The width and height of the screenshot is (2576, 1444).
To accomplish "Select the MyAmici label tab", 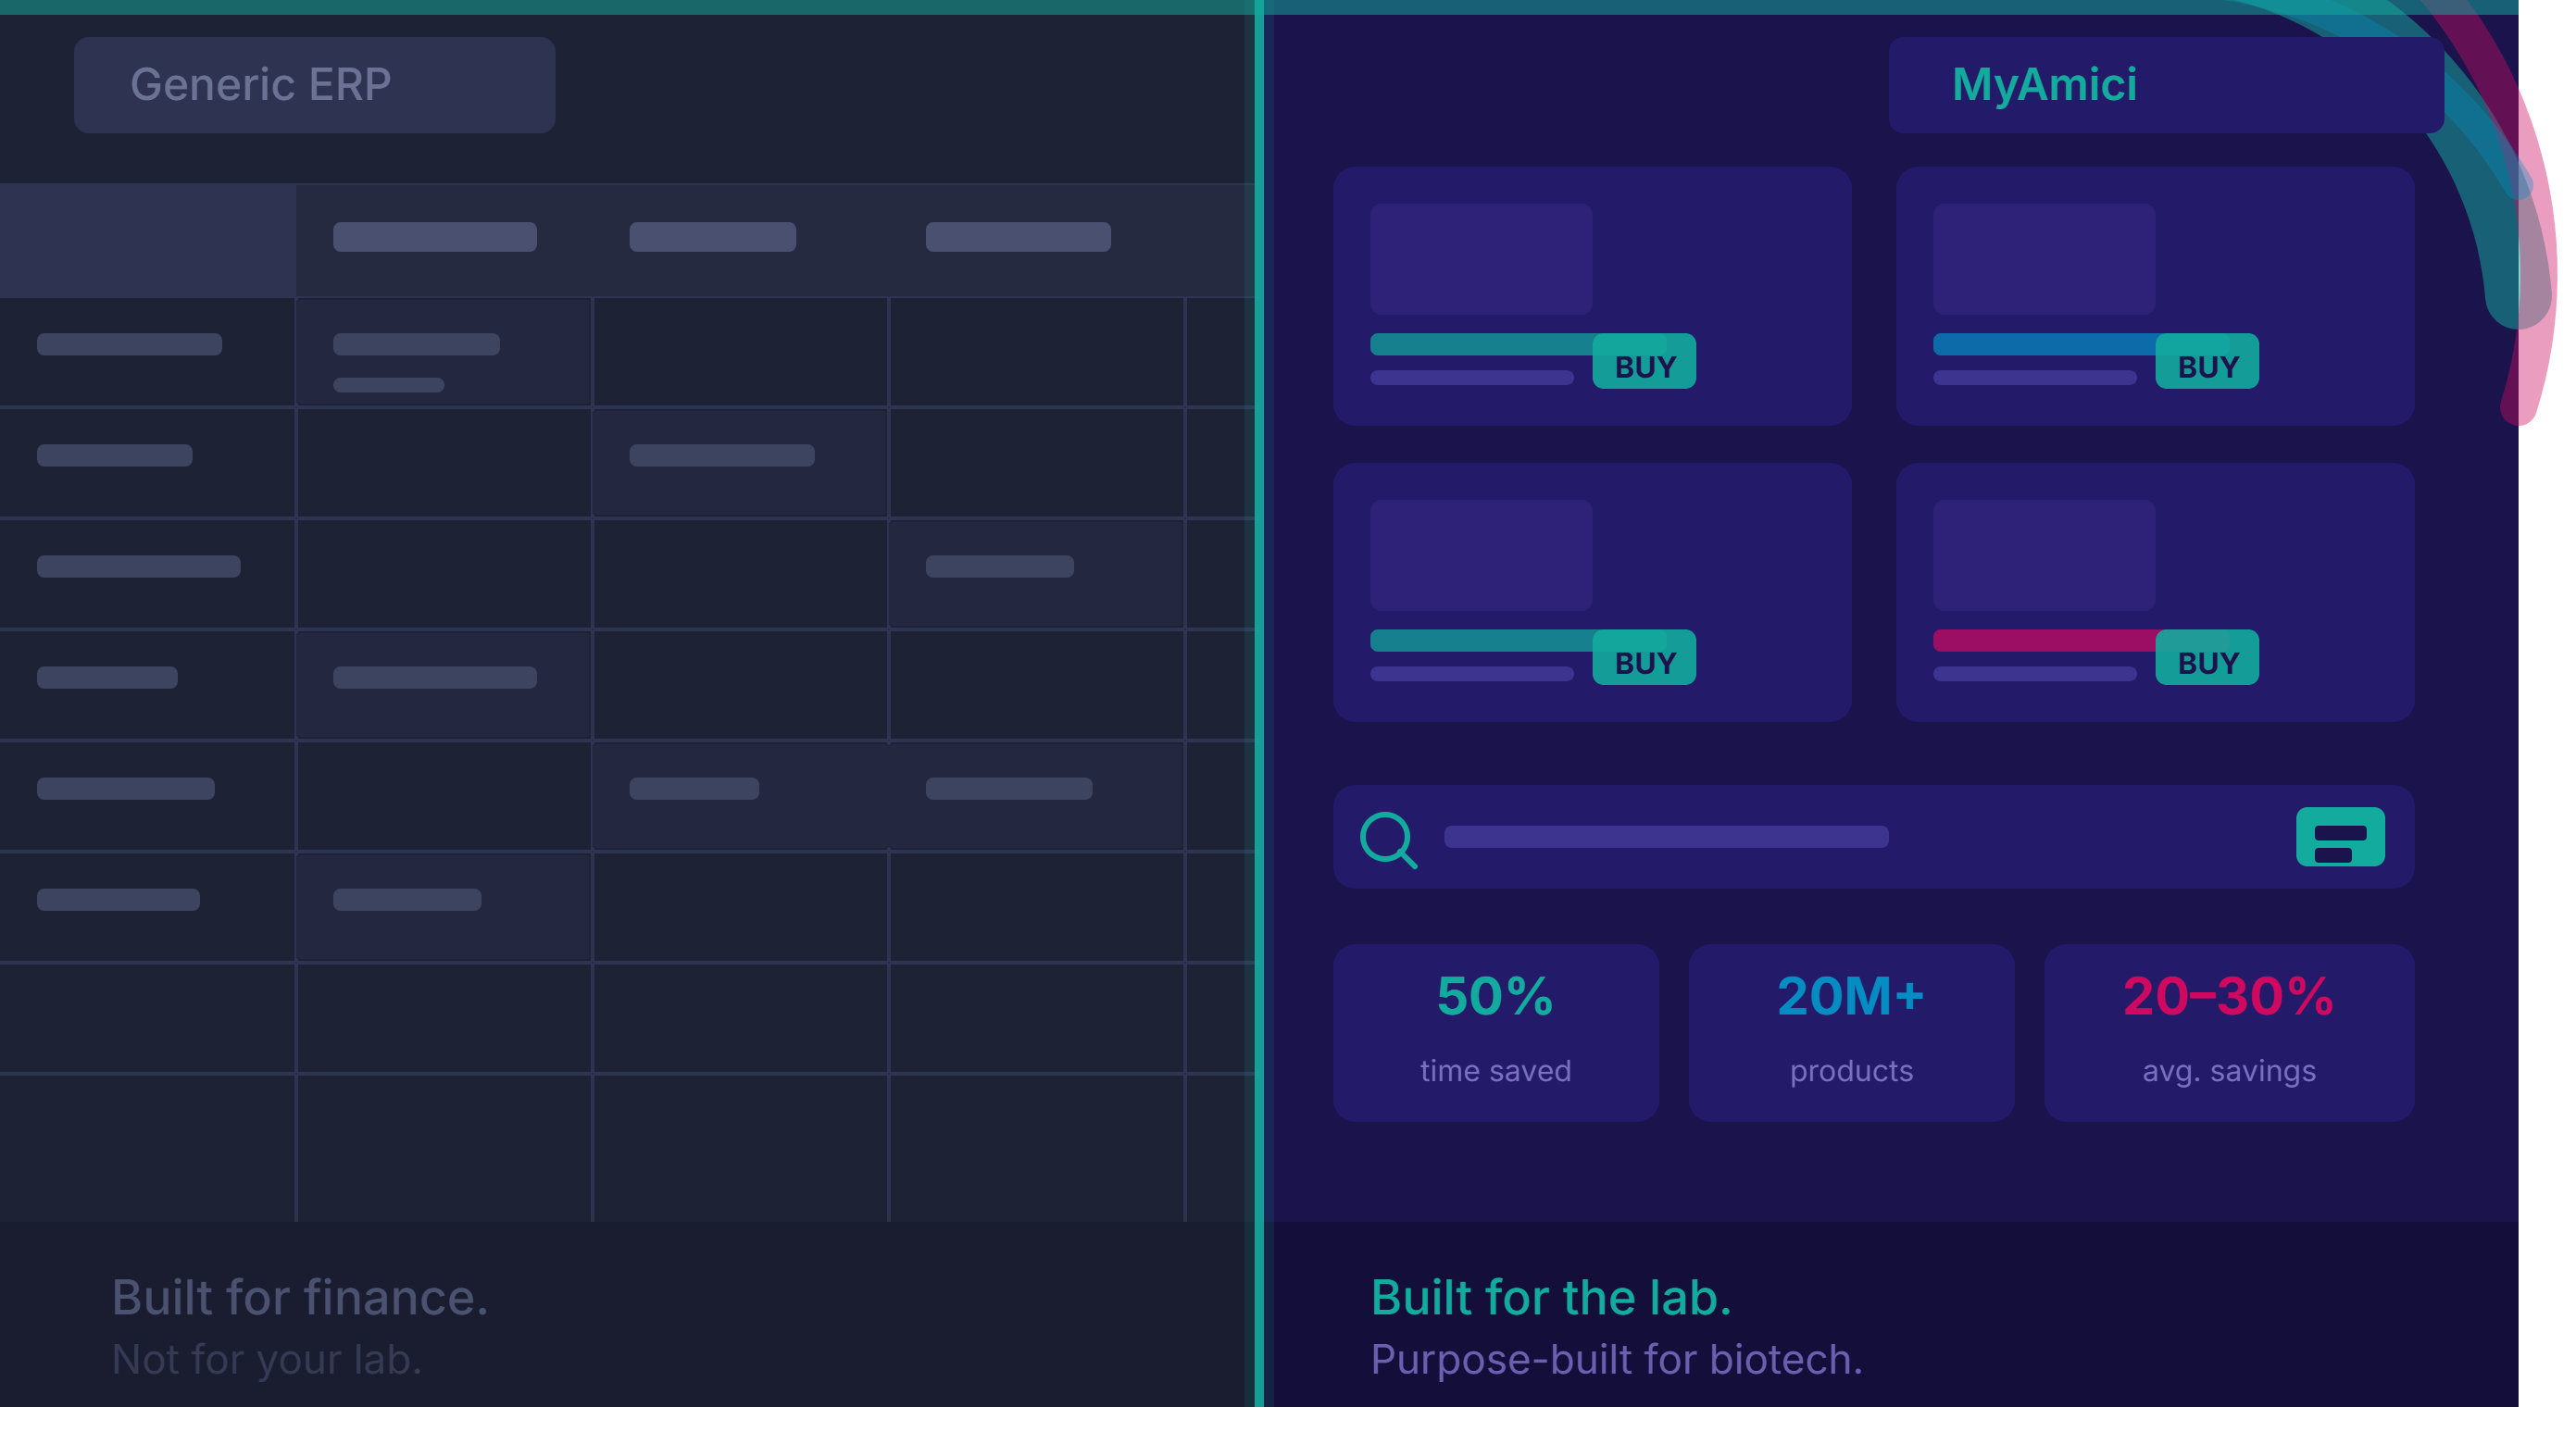I will [x=2165, y=85].
